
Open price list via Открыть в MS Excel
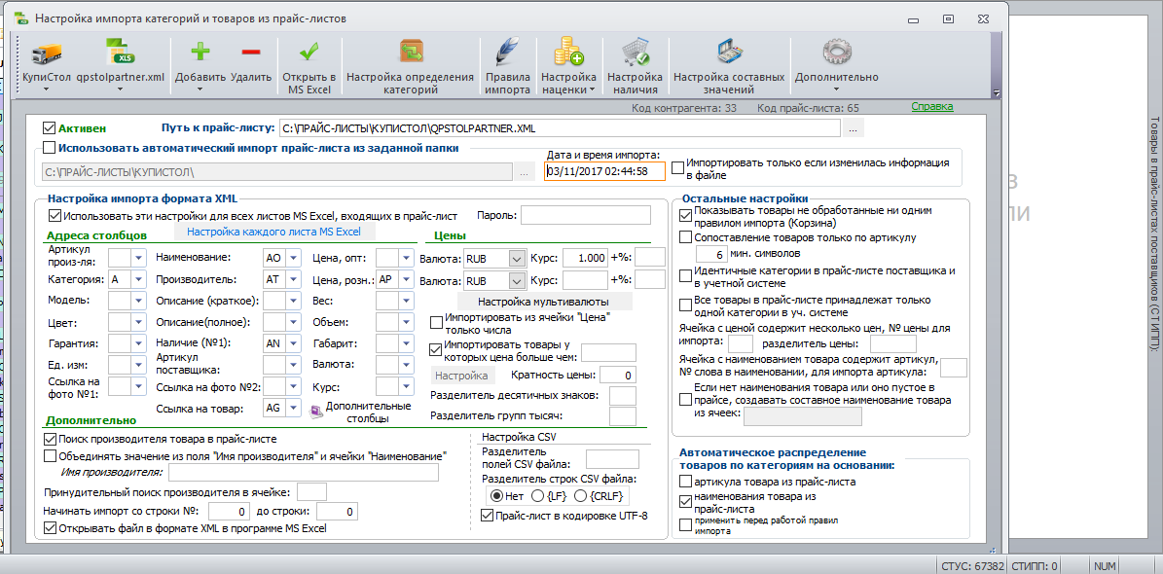309,54
